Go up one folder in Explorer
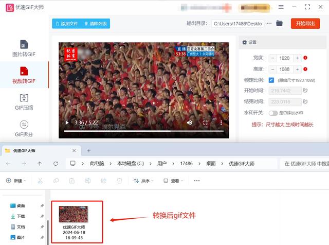329x245 pixels. pyautogui.click(x=40, y=164)
